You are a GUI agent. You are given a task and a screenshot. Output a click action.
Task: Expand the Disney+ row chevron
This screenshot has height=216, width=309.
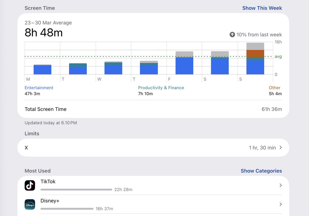click(281, 204)
